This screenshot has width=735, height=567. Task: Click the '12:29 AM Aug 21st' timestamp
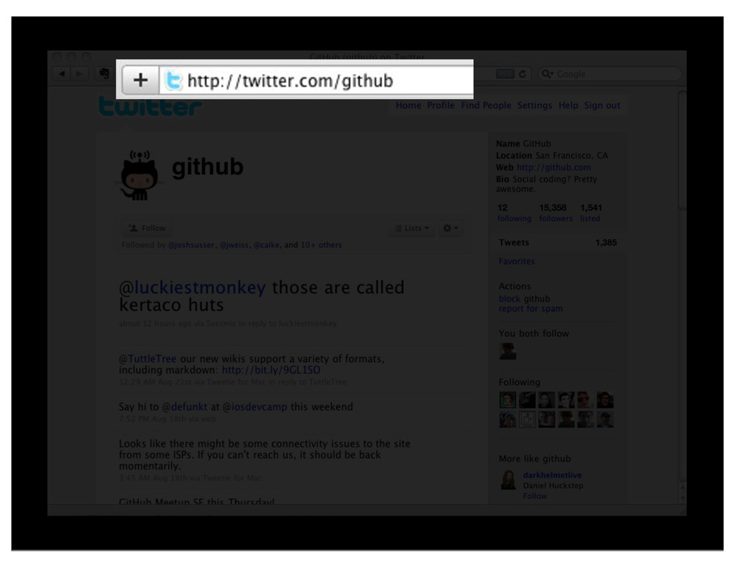pyautogui.click(x=154, y=382)
